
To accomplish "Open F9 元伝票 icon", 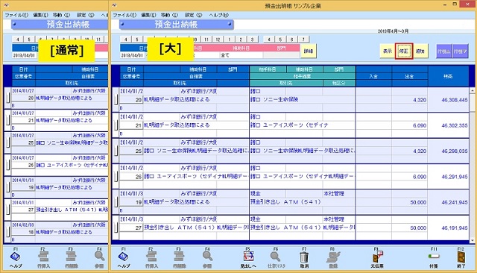I will point(377,257).
